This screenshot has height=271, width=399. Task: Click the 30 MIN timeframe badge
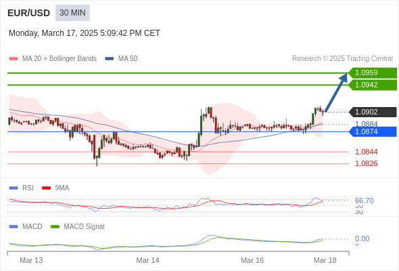coord(72,13)
